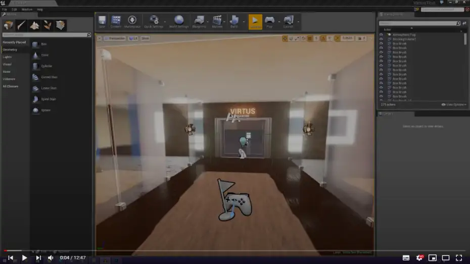Screen dimensions: 470x264
Task: Select the translate gizmo icon in viewport
Action: pyautogui.click(x=285, y=38)
